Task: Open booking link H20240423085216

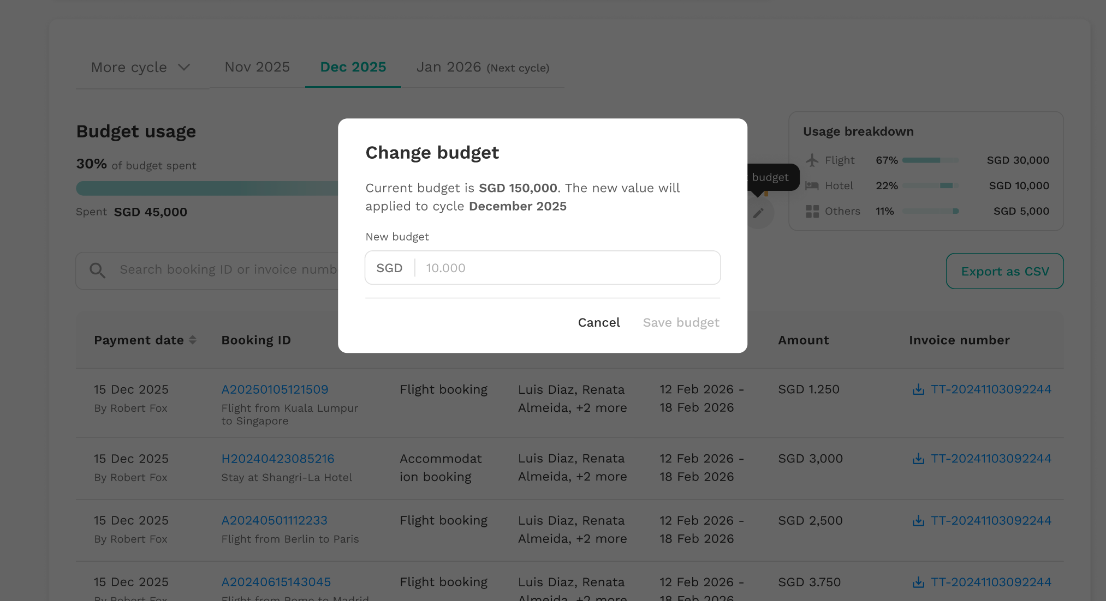Action: (278, 459)
